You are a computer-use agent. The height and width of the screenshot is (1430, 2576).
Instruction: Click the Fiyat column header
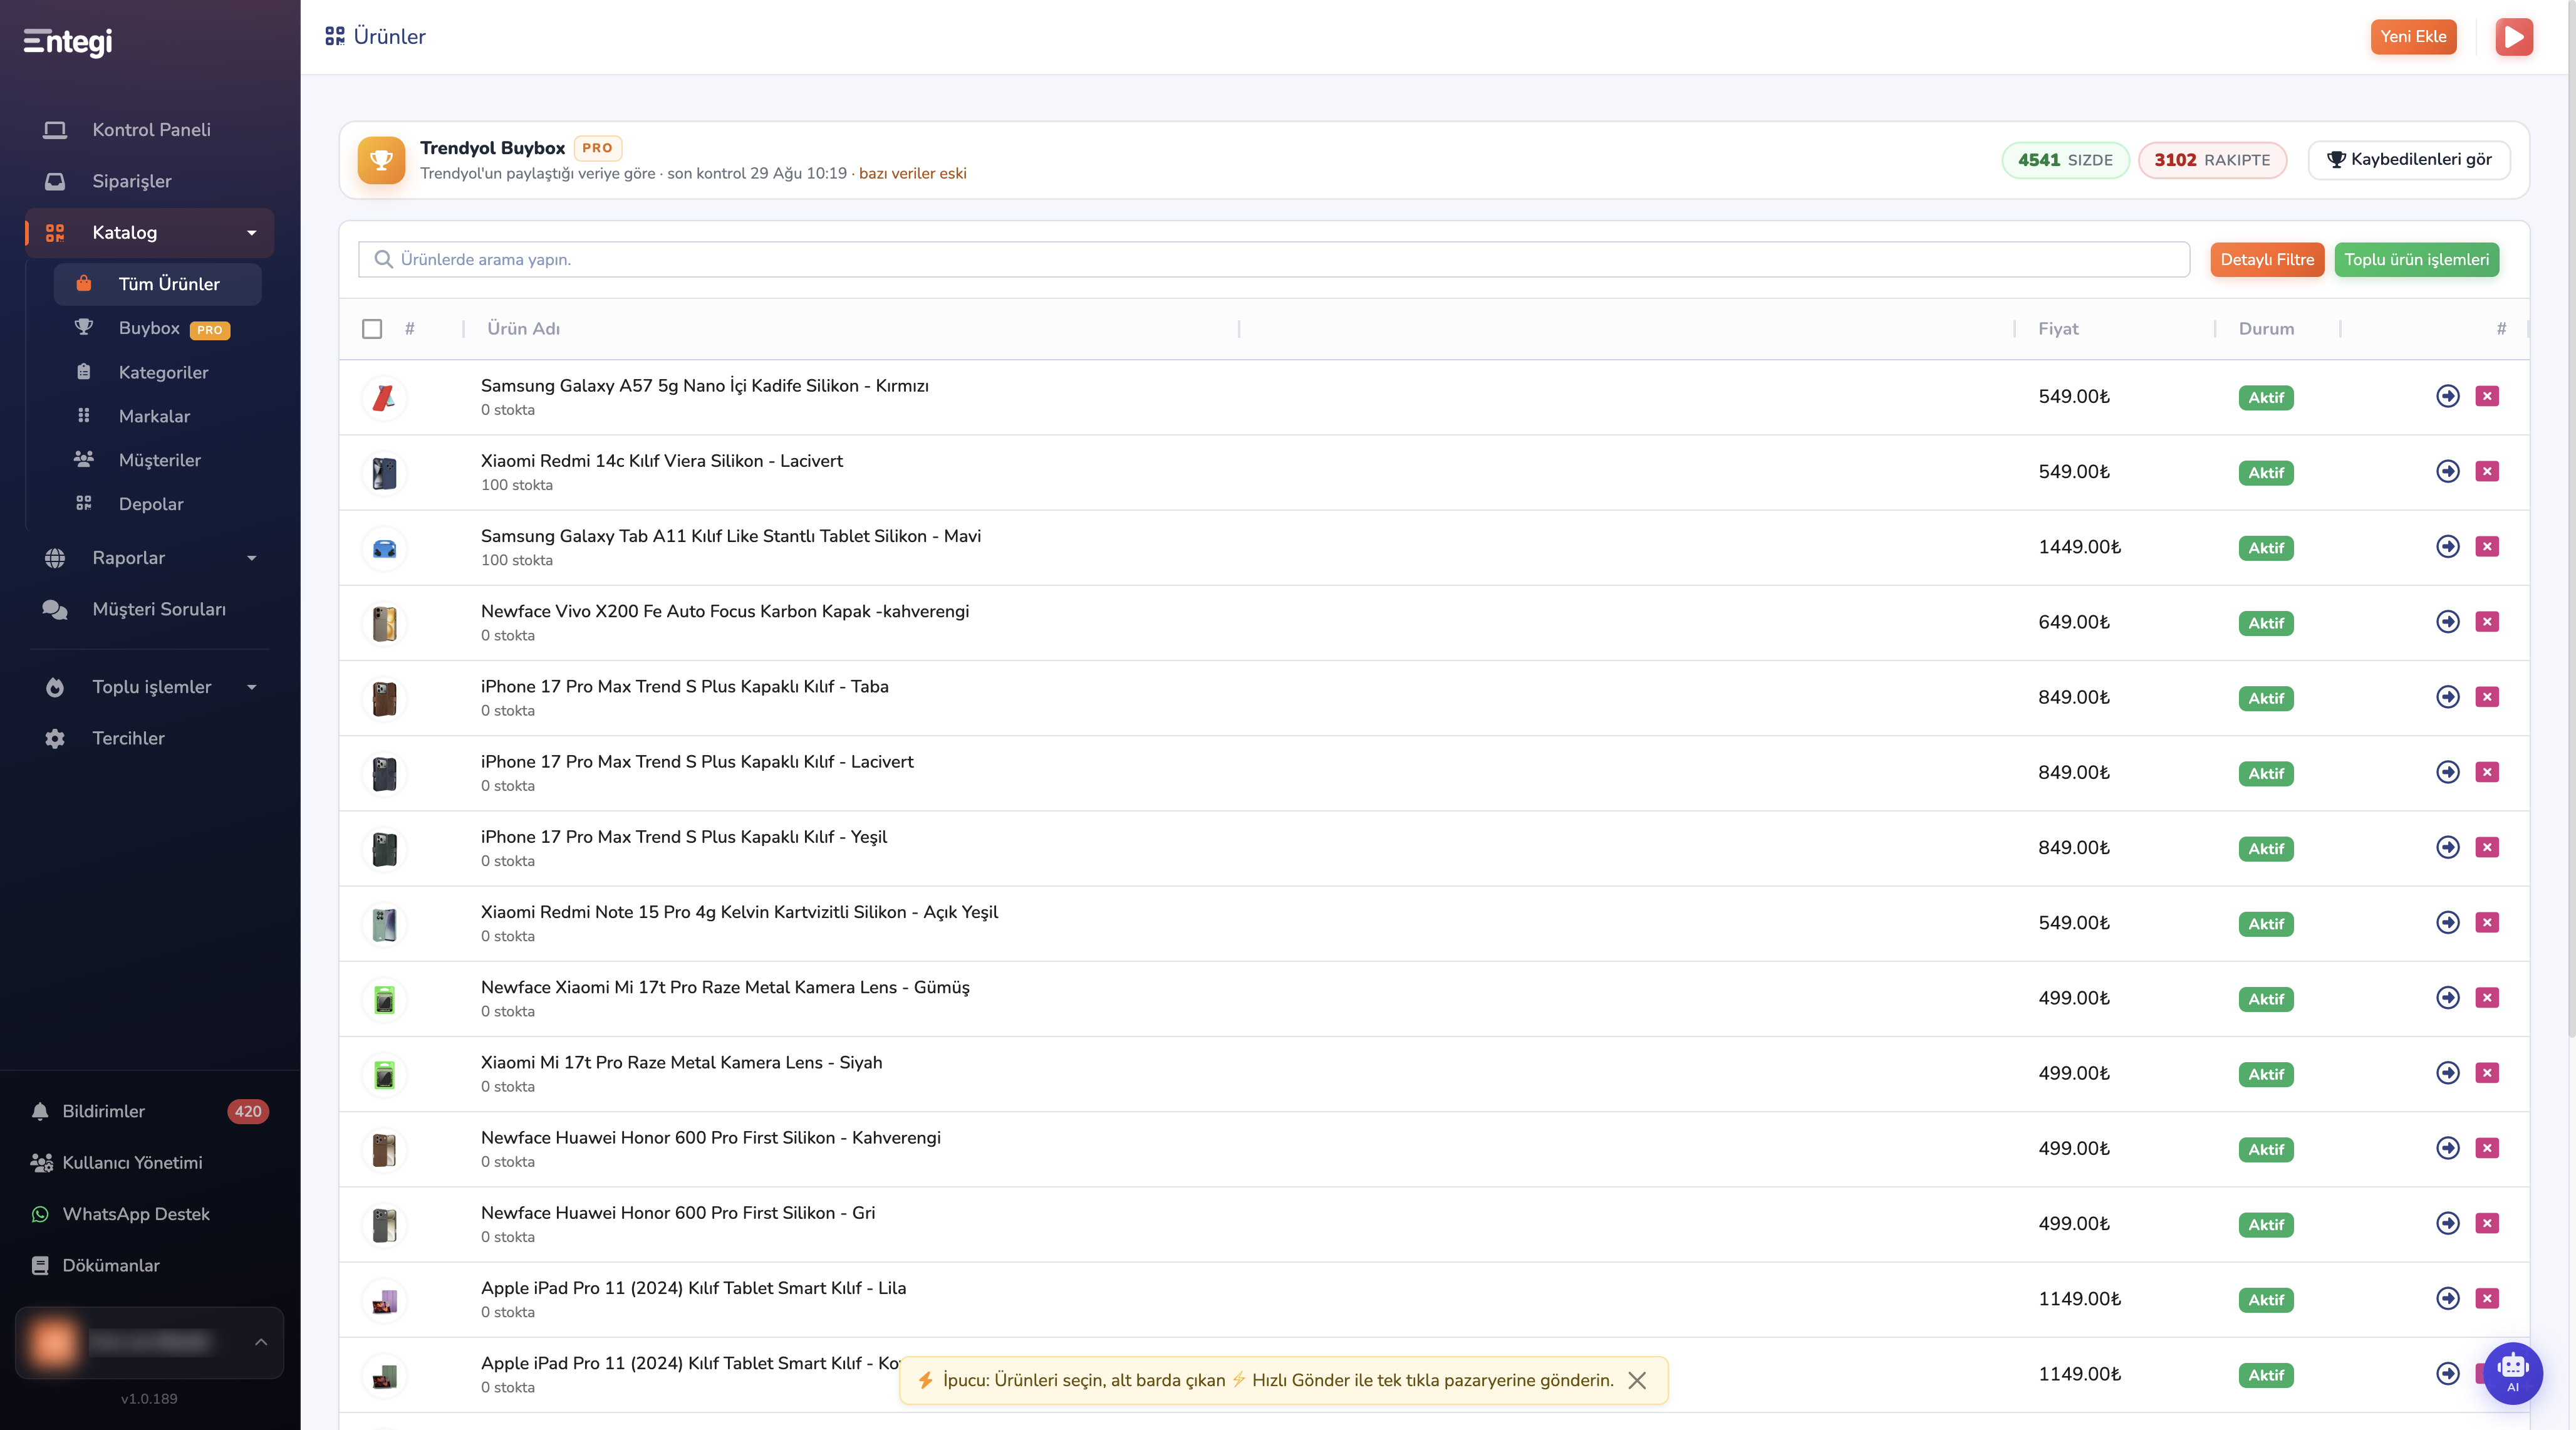(2058, 329)
